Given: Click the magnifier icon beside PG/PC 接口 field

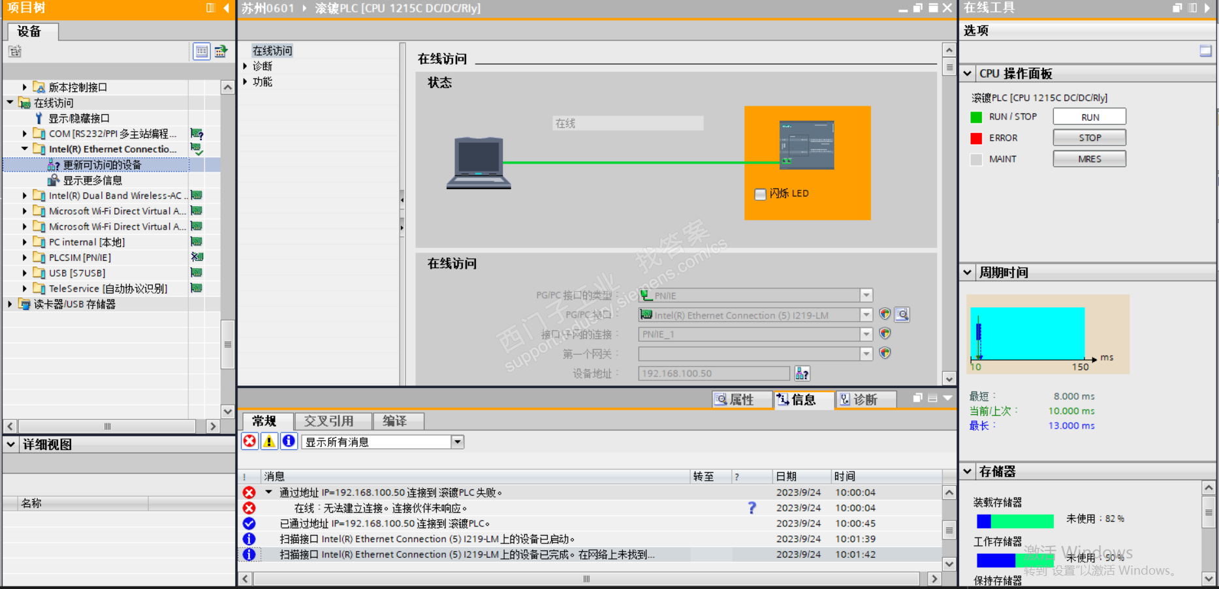Looking at the screenshot, I should pyautogui.click(x=902, y=315).
